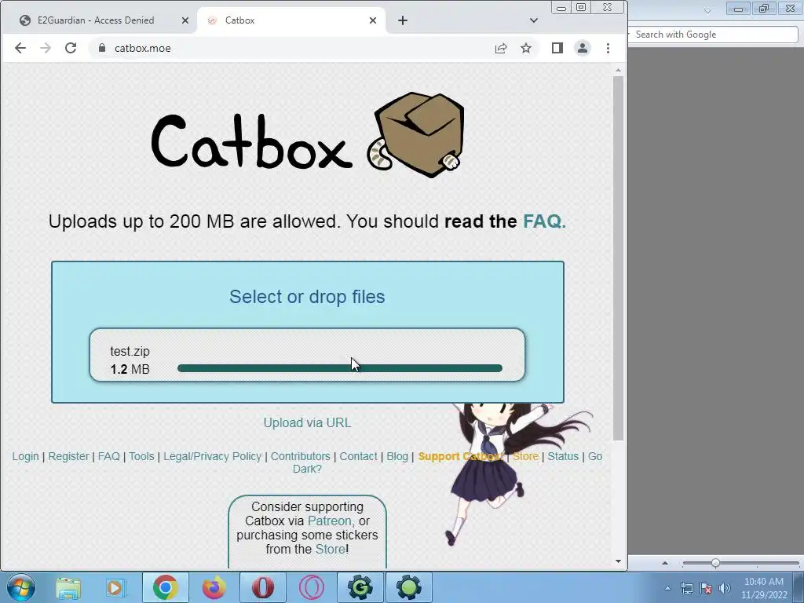This screenshot has width=804, height=603.
Task: Open Windows Explorer from the taskbar
Action: pos(68,587)
